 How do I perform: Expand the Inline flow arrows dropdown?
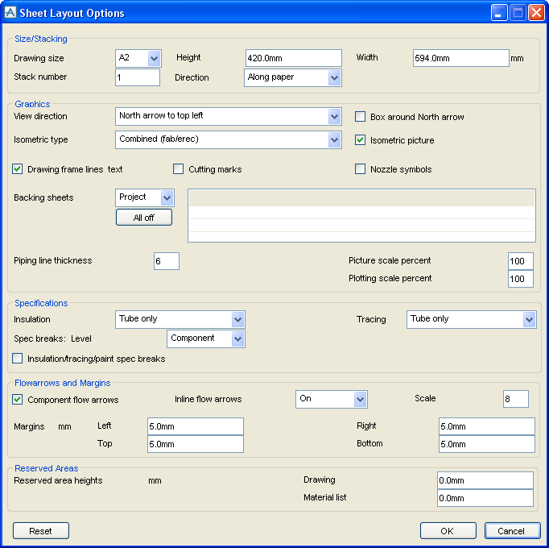pos(360,399)
